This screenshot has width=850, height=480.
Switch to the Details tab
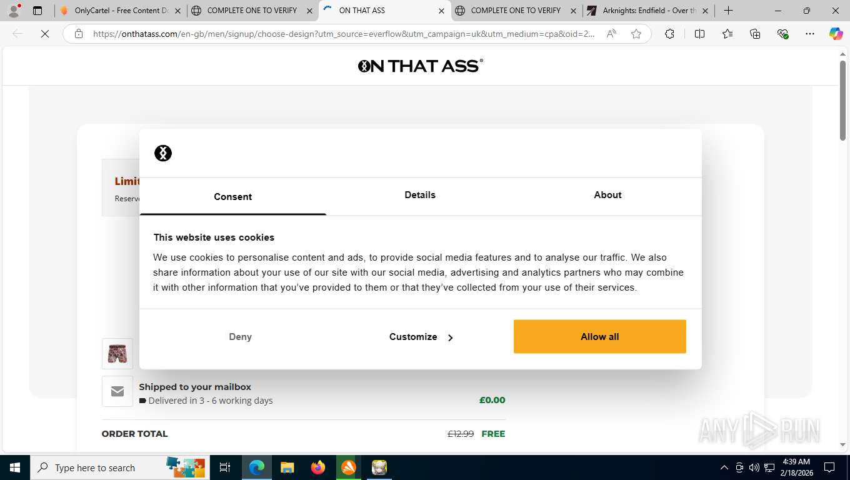click(x=420, y=195)
